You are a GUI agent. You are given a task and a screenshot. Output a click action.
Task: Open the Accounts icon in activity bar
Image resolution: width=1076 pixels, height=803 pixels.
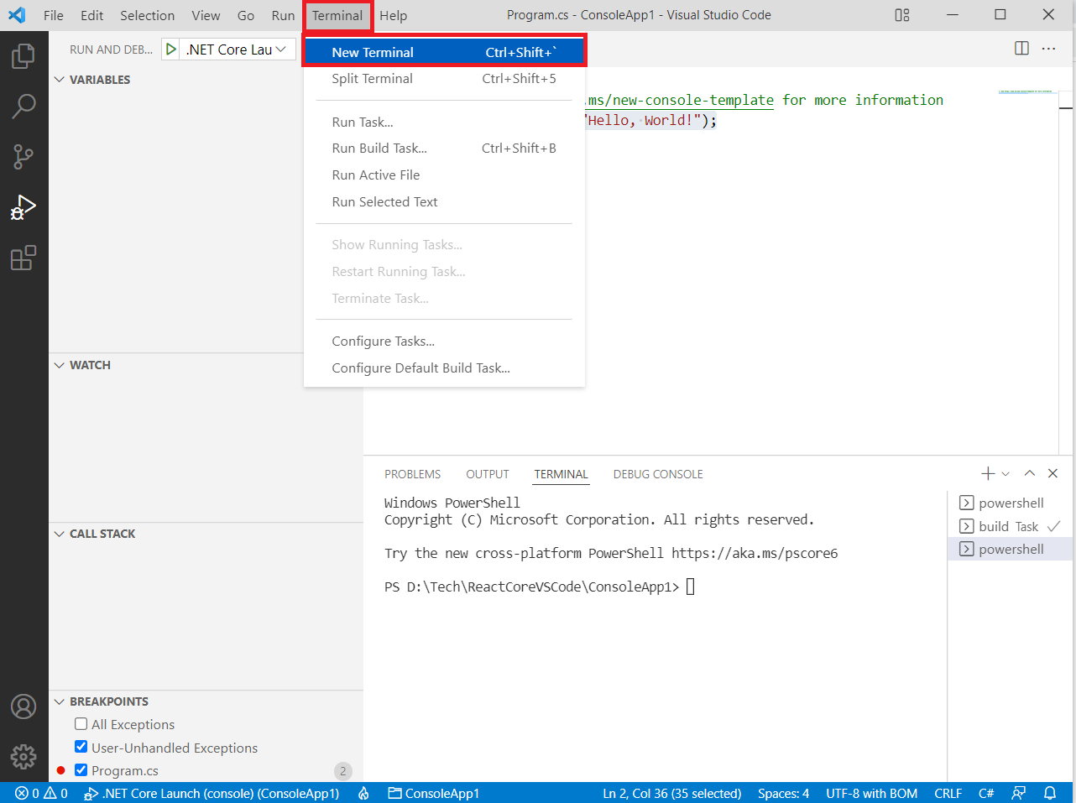point(24,707)
